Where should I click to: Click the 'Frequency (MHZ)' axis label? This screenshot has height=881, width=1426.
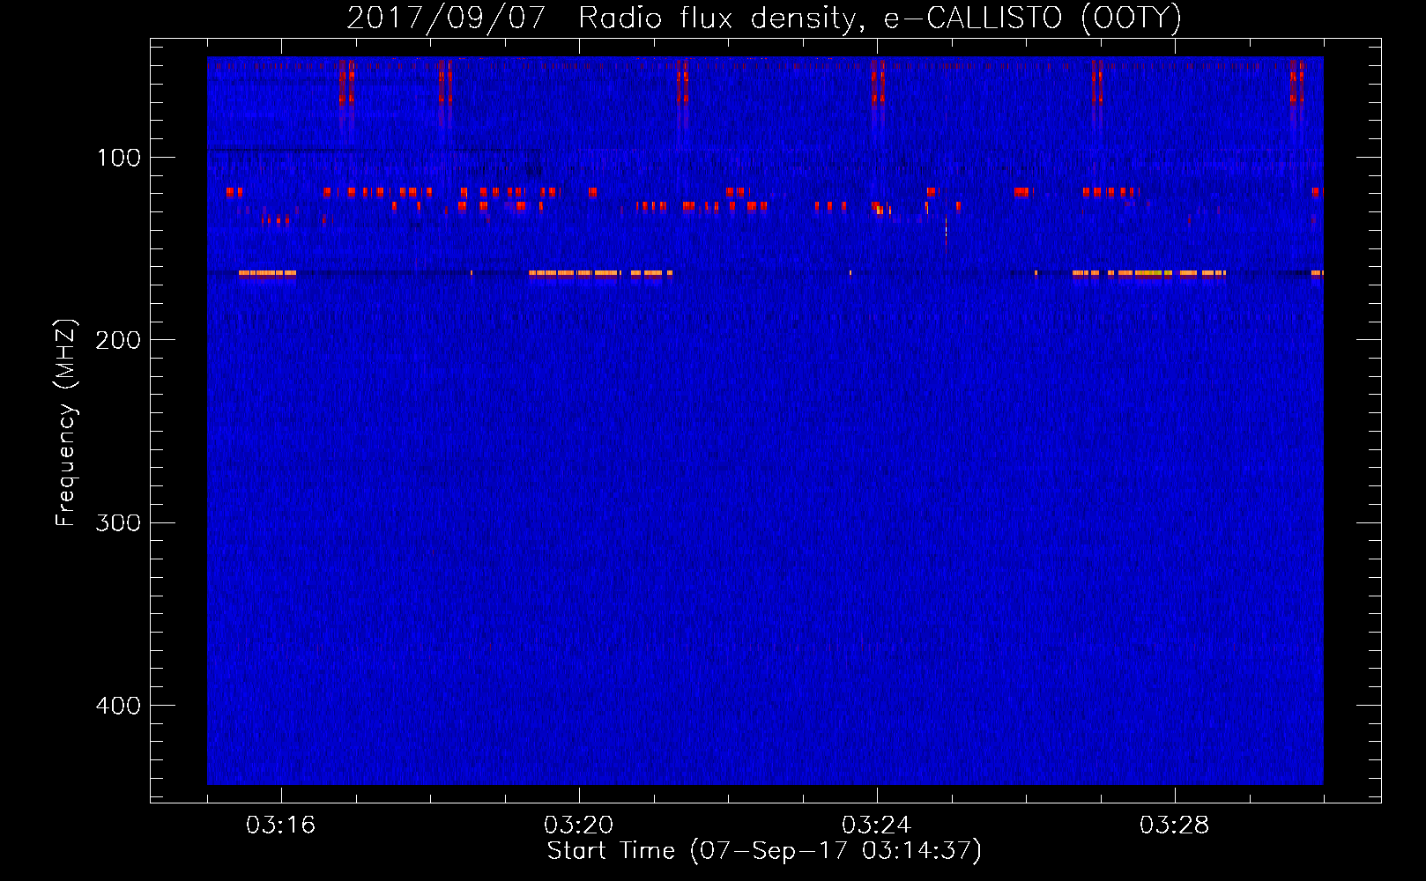click(67, 423)
